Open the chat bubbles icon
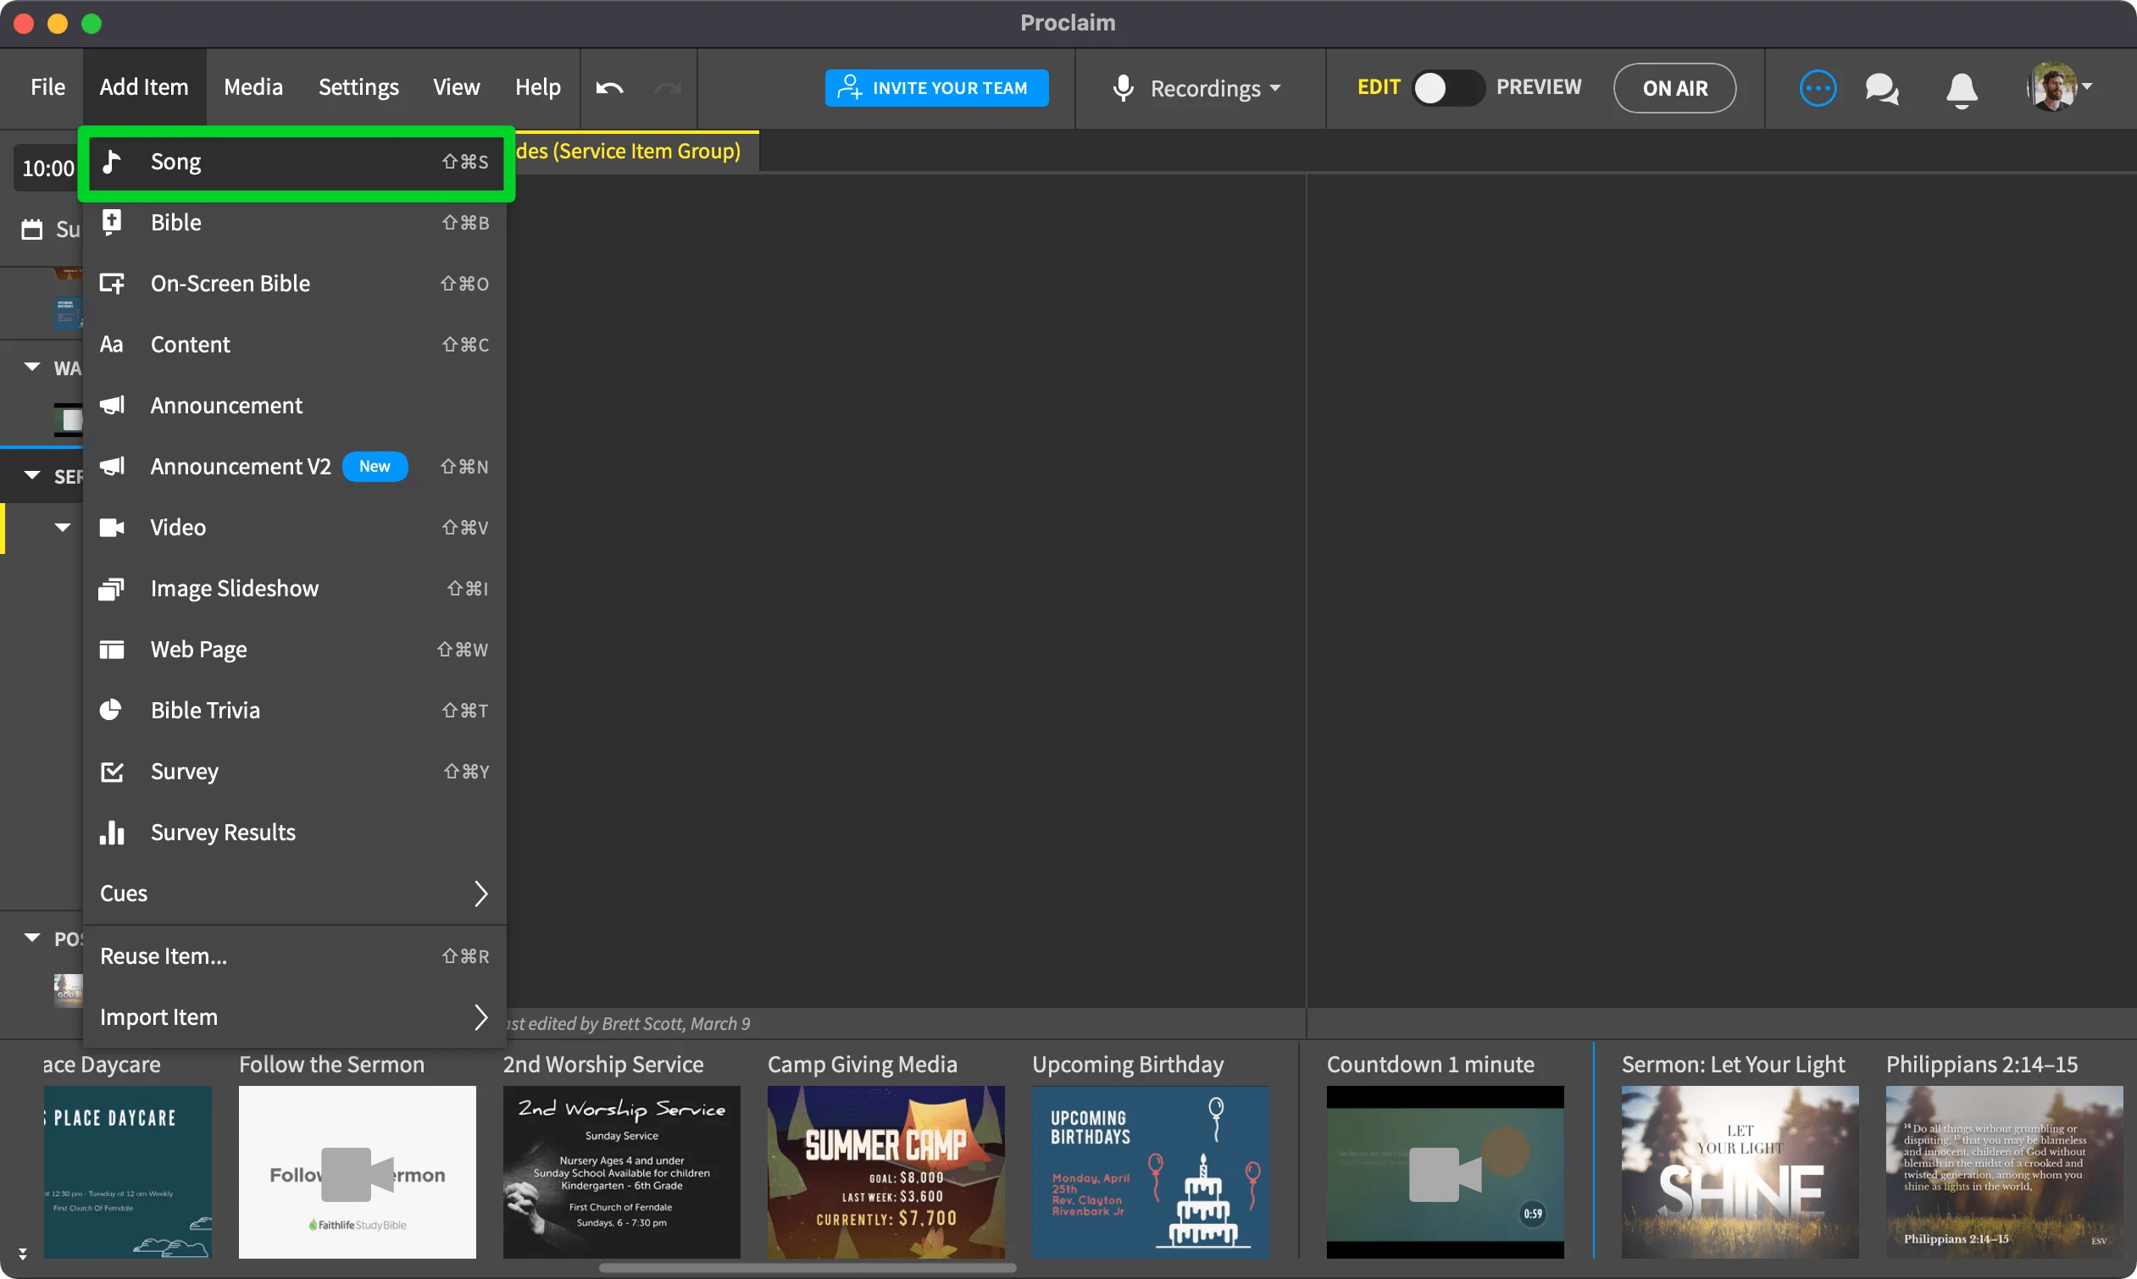The width and height of the screenshot is (2137, 1279). (x=1881, y=88)
